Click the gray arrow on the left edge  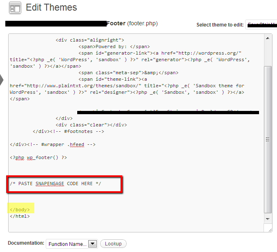tap(2, 80)
